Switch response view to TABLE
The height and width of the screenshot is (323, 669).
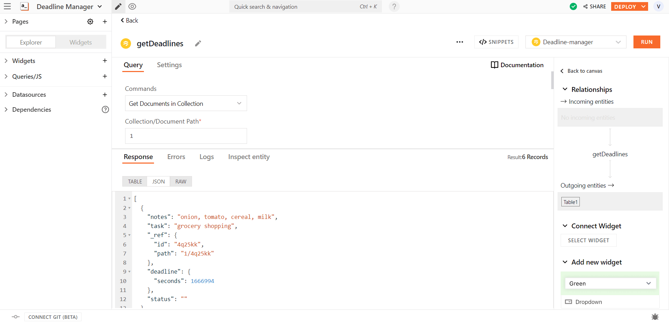coord(135,182)
